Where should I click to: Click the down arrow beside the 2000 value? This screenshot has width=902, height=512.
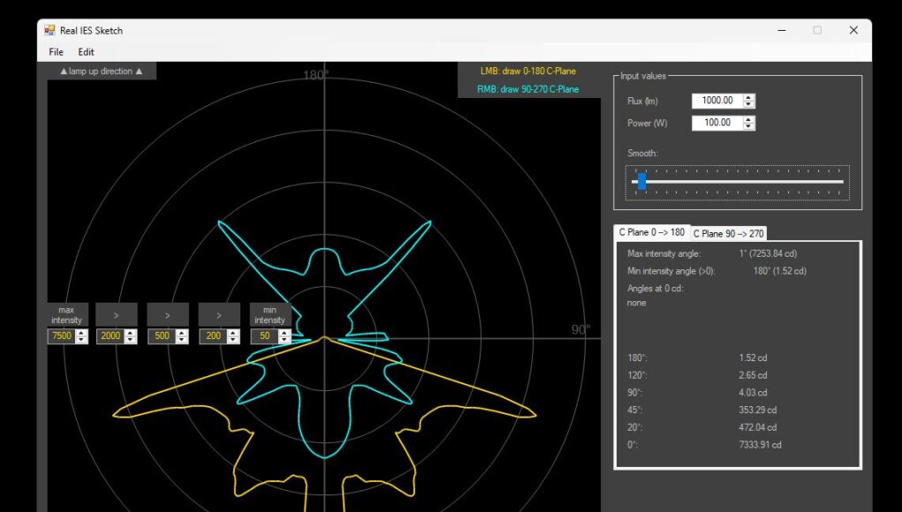(131, 340)
